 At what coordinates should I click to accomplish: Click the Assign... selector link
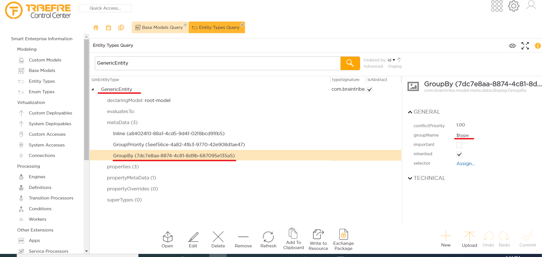[x=466, y=163]
